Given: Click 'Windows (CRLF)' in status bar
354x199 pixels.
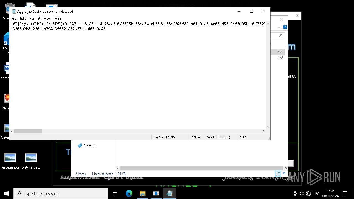Looking at the screenshot, I should coord(218,137).
